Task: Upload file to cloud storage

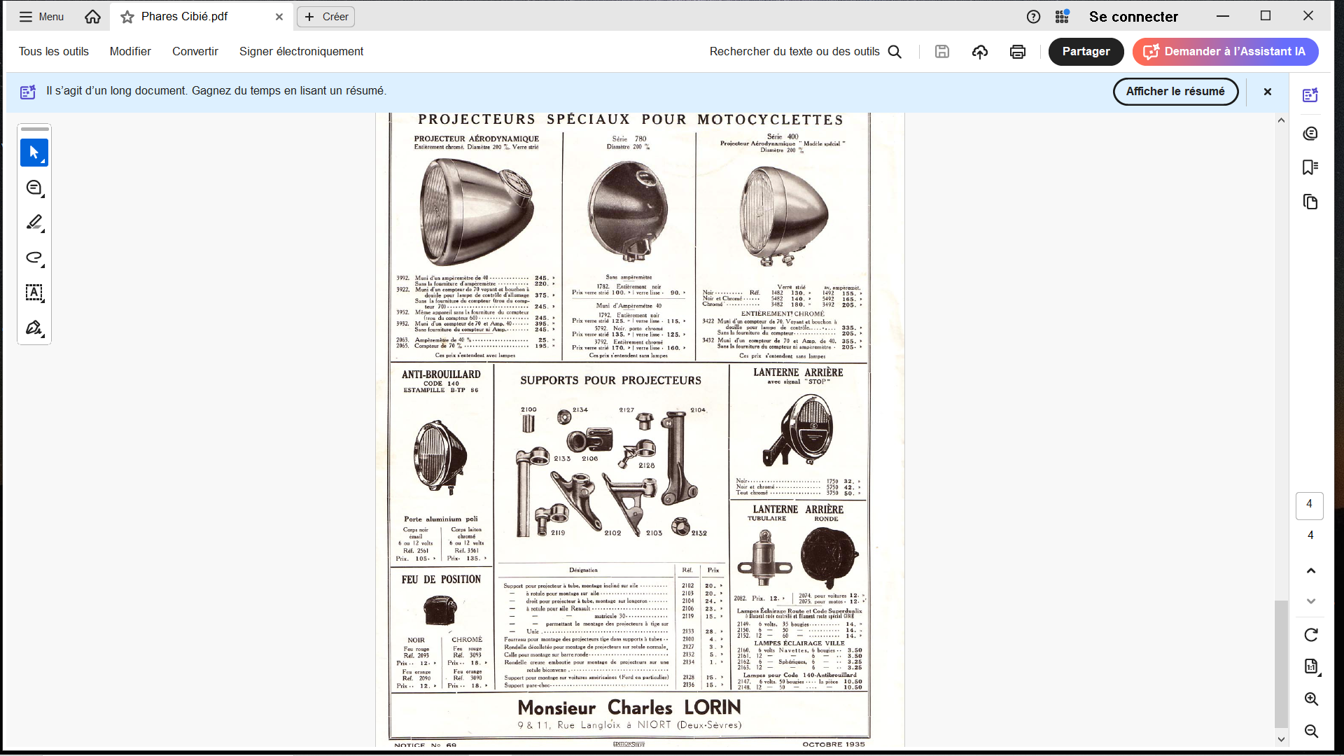Action: (979, 52)
